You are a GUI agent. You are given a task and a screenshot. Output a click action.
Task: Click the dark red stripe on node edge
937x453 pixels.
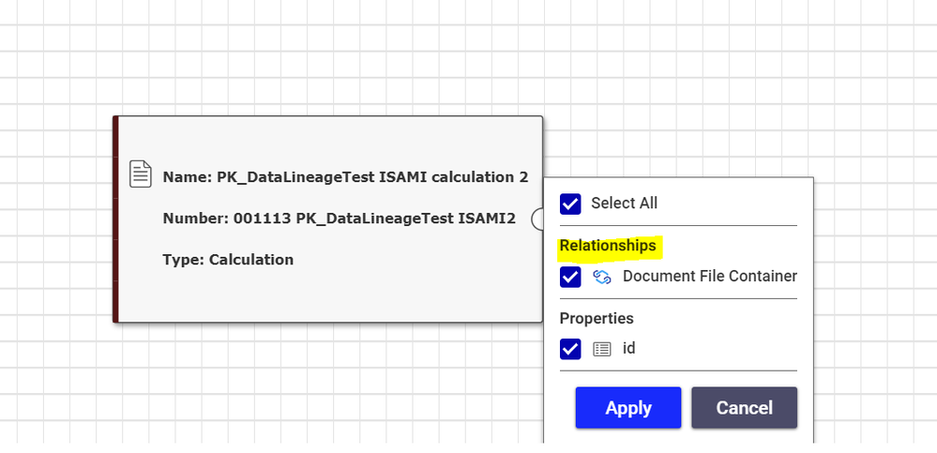[x=115, y=219]
